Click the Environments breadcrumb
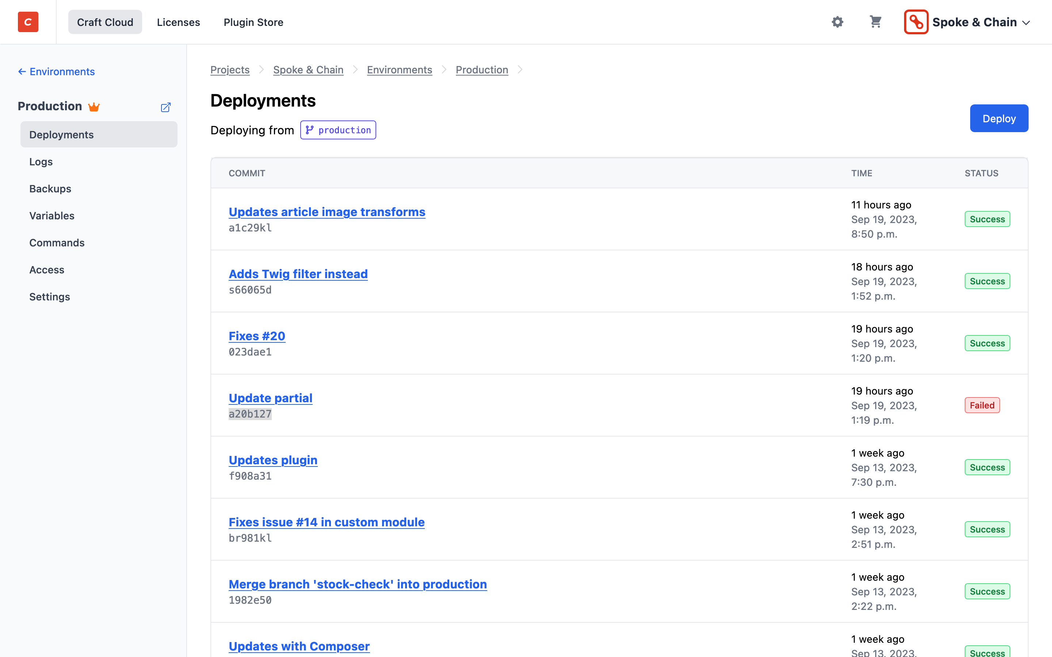 tap(400, 69)
